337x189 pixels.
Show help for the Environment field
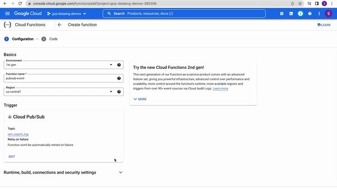pos(119,65)
